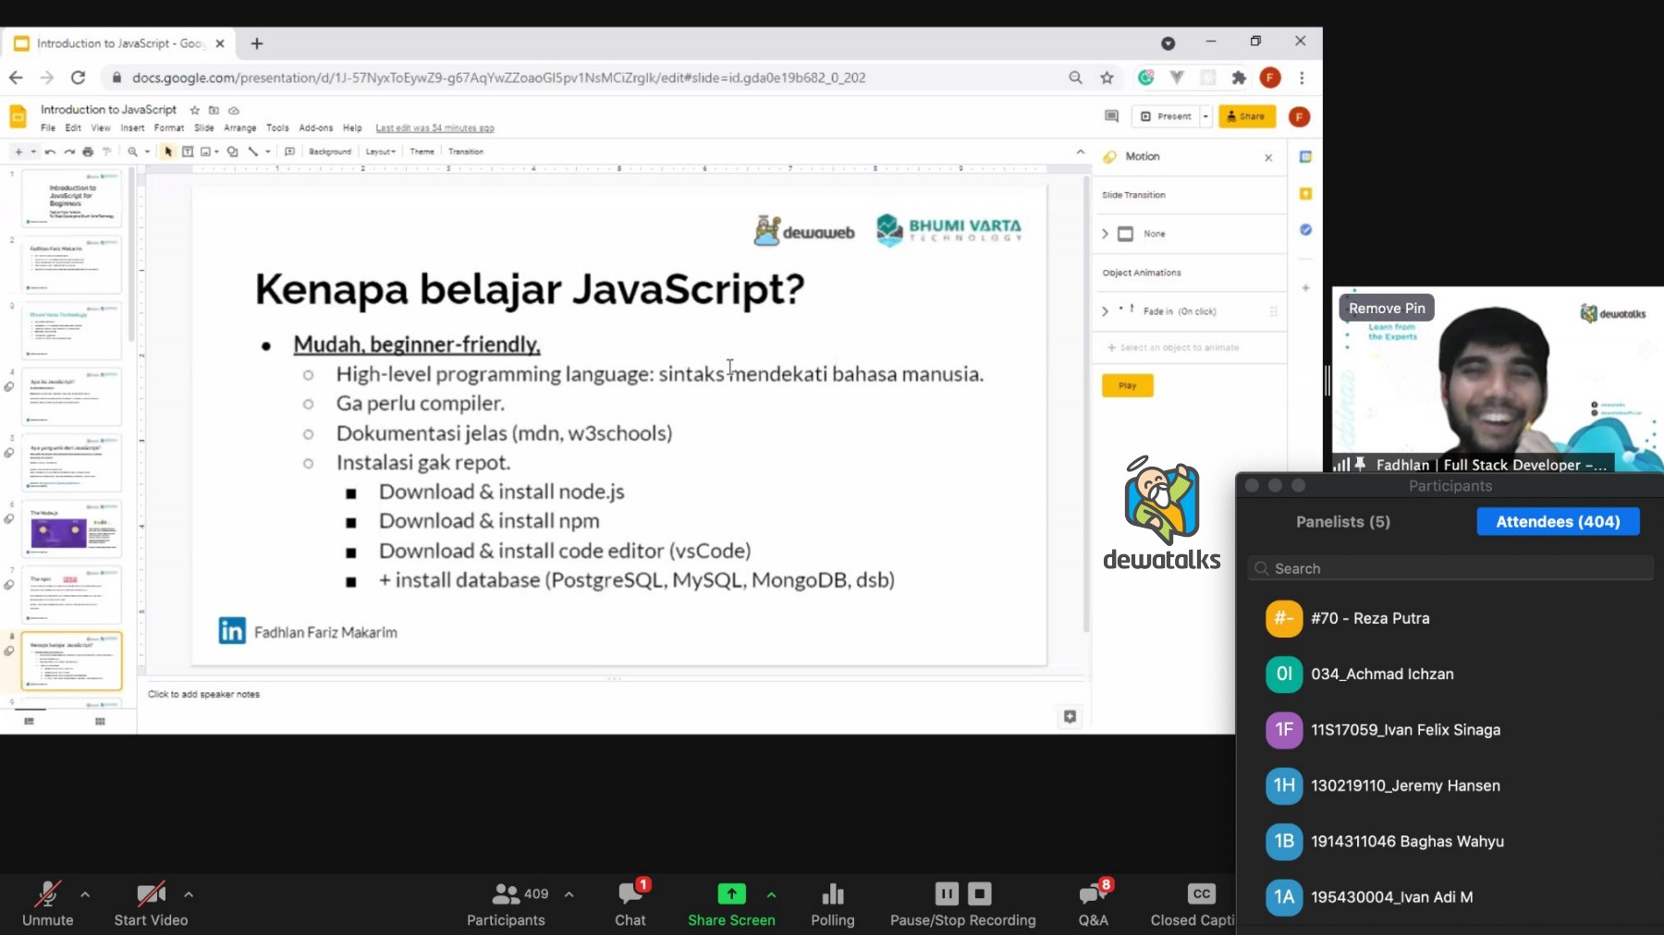Click the green Share Screen icon
The height and width of the screenshot is (935, 1664).
pos(731,893)
